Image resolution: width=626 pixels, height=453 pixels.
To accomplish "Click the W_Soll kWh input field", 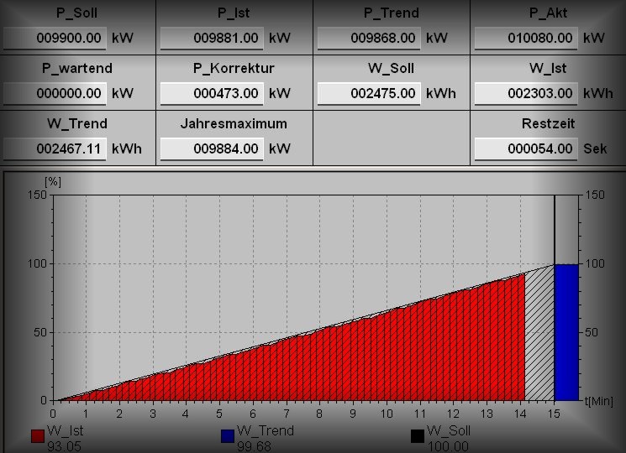I will tap(369, 94).
